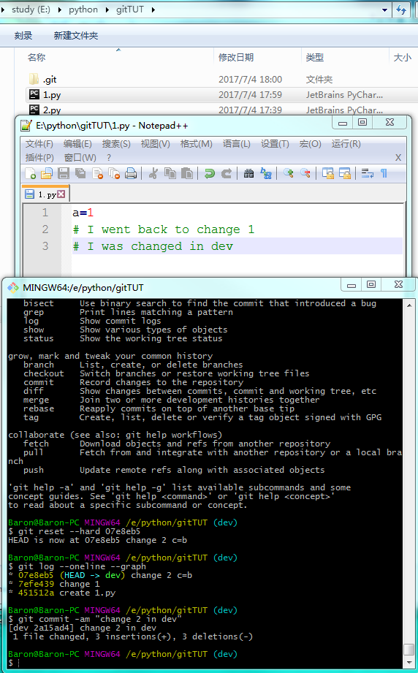Image resolution: width=418 pixels, height=673 pixels.
Task: Click 新建文件夹 in the Explorer toolbar
Action: 76,36
